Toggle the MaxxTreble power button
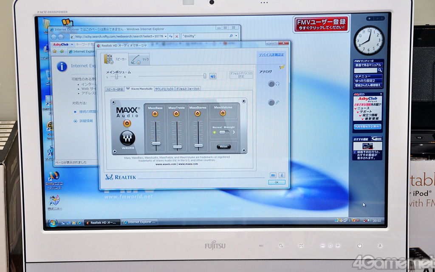This screenshot has width=435, height=272. [x=176, y=113]
